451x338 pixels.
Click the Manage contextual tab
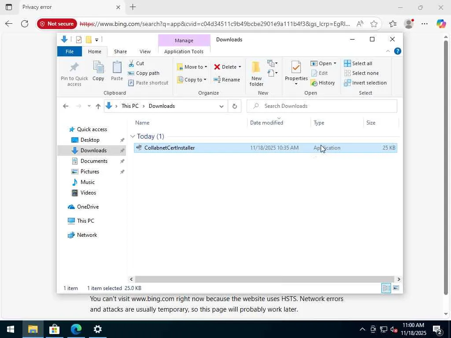(184, 40)
